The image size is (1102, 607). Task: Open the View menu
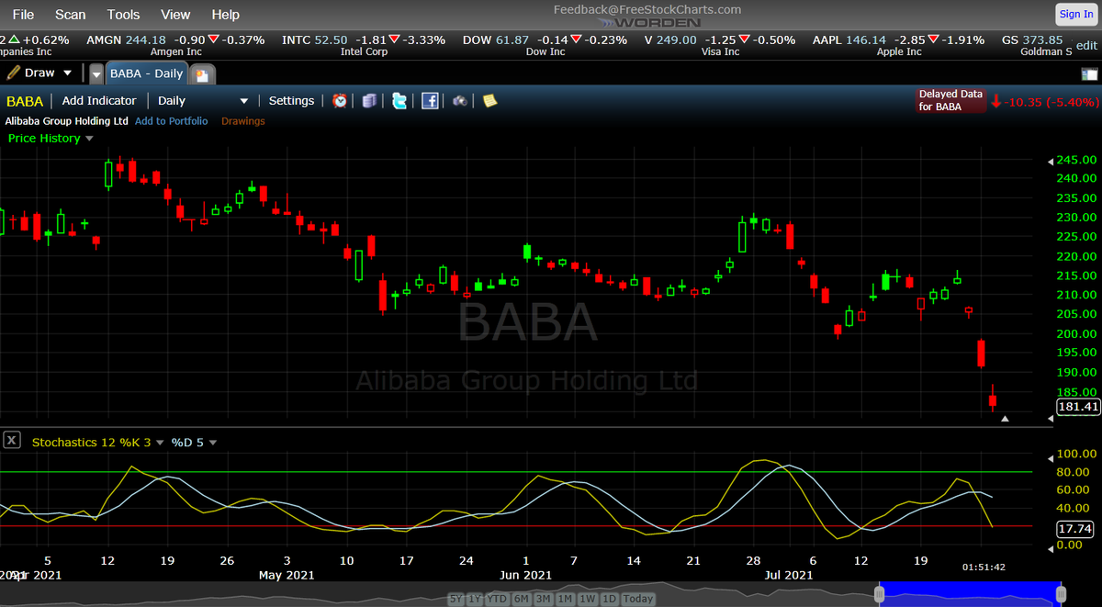pyautogui.click(x=175, y=15)
